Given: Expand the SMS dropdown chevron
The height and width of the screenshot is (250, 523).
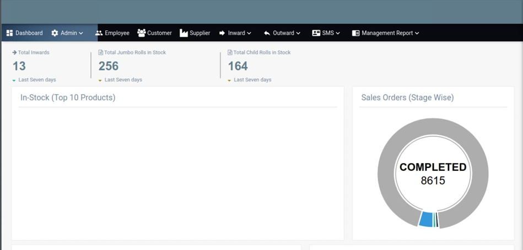Looking at the screenshot, I should point(338,33).
